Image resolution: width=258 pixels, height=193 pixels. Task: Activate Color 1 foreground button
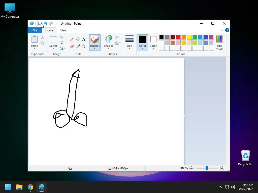[x=143, y=43]
